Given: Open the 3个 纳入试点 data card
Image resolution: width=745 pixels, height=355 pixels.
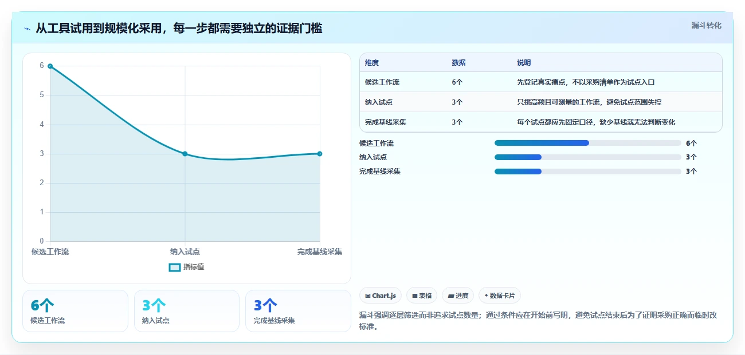Looking at the screenshot, I should (187, 311).
